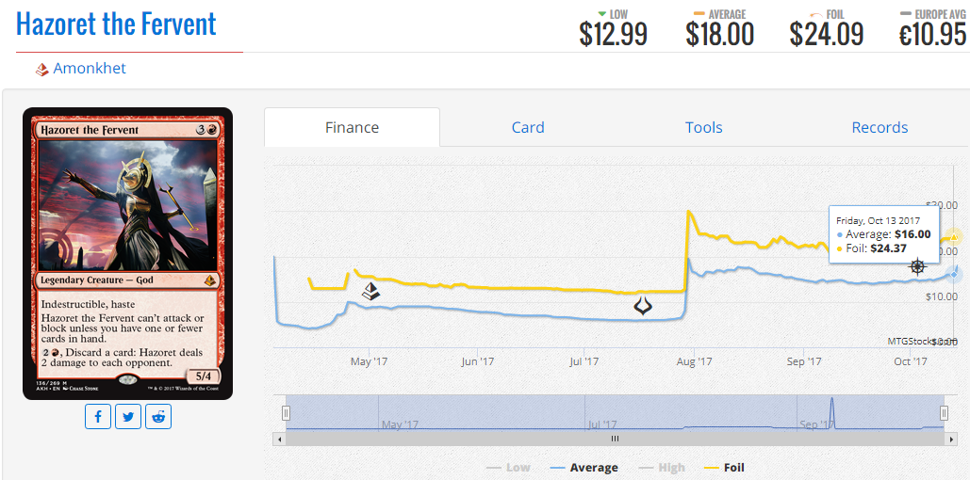Click the navigator scrollbar left arrow
Image resolution: width=970 pixels, height=480 pixels.
pos(279,439)
